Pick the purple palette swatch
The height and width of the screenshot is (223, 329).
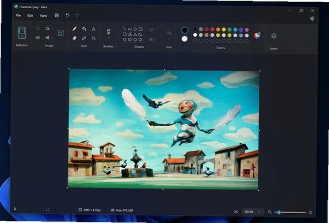coord(247,30)
